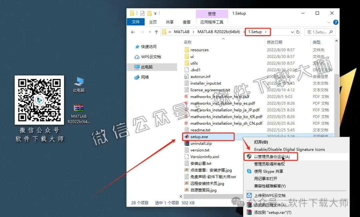Sort by the 修改日期 column header
The image size is (360, 217).
pos(275,42)
